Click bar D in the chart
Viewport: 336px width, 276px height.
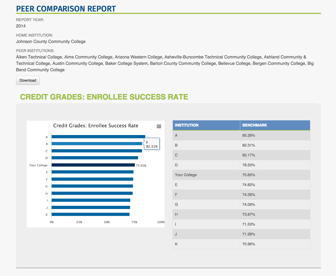click(95, 158)
